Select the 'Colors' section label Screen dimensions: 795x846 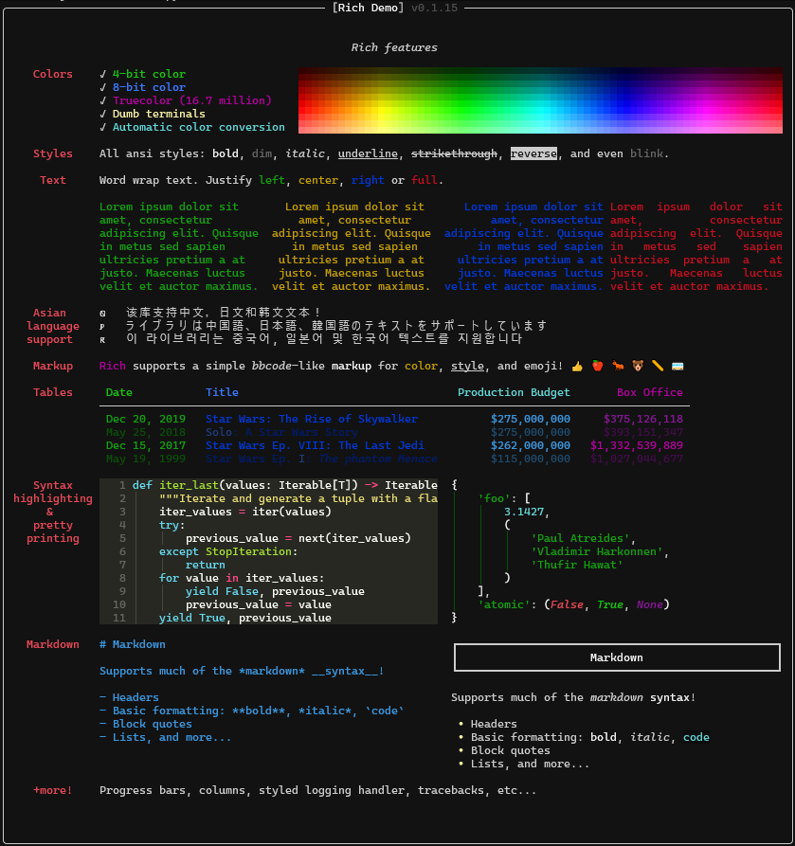[52, 74]
